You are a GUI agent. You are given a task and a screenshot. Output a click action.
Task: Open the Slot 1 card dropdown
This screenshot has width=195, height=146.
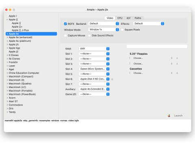(x=94, y=54)
